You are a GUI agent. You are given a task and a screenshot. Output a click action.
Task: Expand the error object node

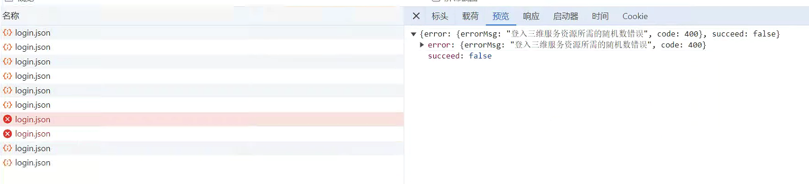point(422,44)
